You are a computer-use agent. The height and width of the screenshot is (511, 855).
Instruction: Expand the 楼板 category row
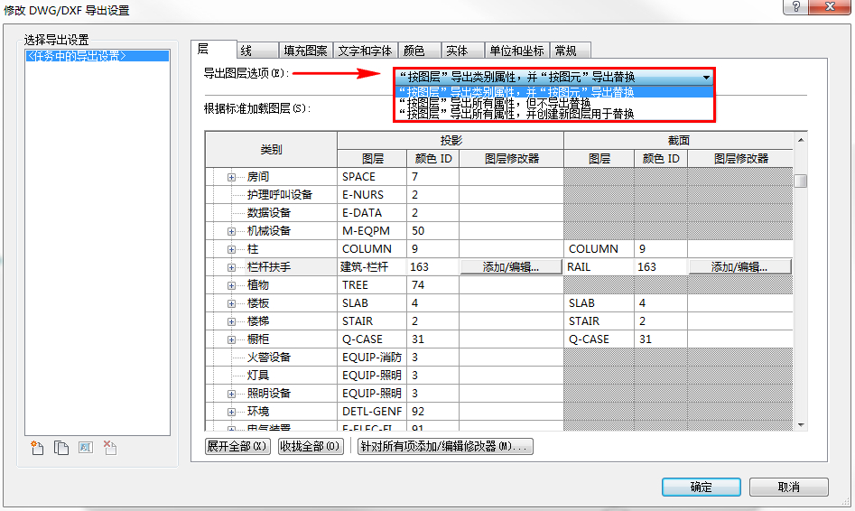pyautogui.click(x=231, y=303)
